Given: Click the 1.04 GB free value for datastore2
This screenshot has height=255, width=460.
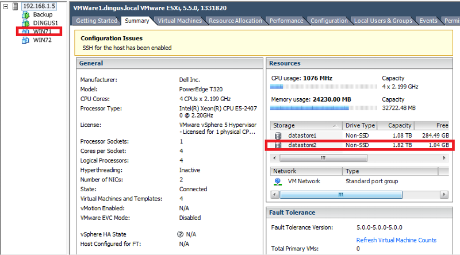Looking at the screenshot, I should tap(439, 145).
